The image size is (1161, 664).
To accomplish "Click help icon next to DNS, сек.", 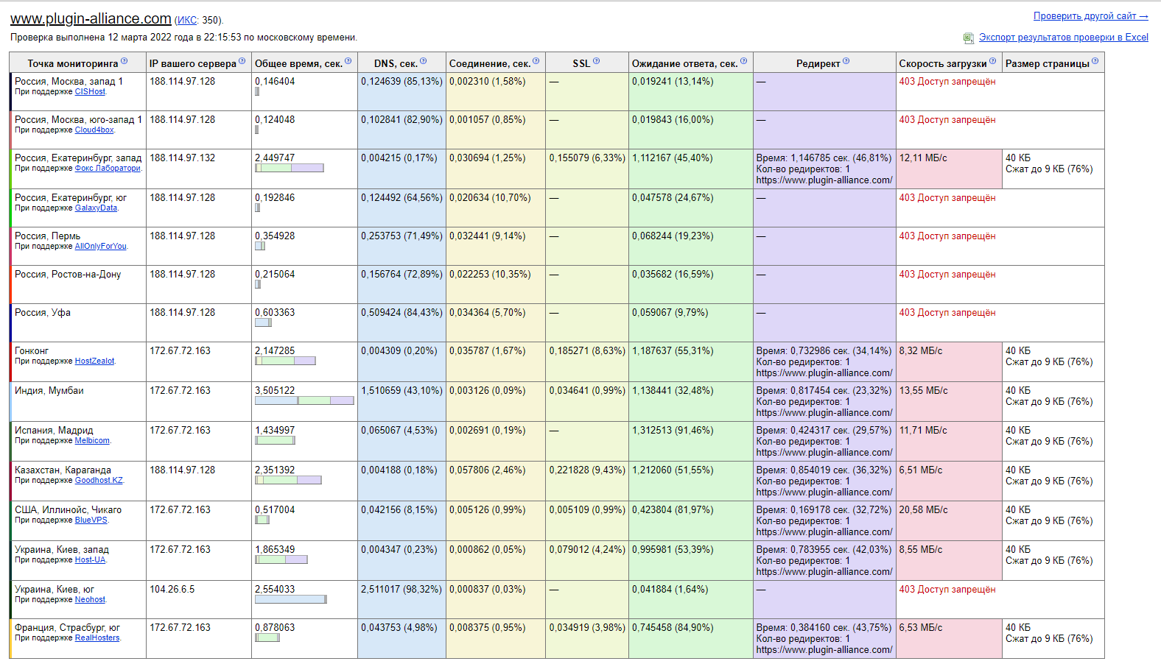I will pos(423,61).
